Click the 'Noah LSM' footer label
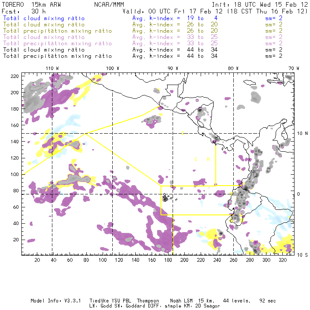Viewport: 310px width, 310px height. (181, 301)
